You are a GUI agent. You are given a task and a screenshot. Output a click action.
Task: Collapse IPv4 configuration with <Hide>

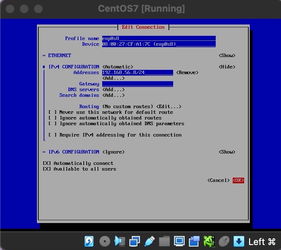tap(227, 67)
